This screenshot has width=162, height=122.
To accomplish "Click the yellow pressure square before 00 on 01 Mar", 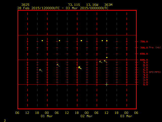I will pyautogui.click(x=42, y=41).
